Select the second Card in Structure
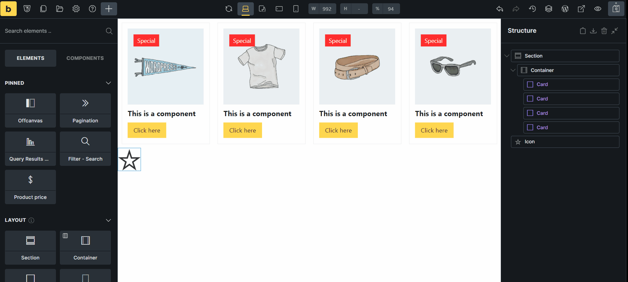628x282 pixels. pos(571,99)
